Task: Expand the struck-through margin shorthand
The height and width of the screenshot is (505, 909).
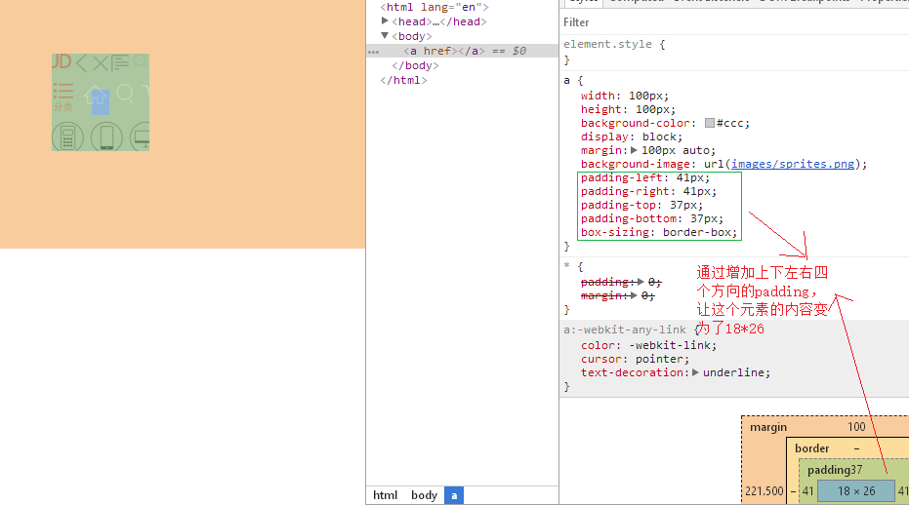Action: 634,295
